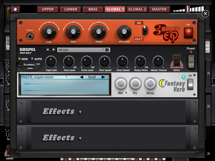Flip the EQ IN/OUT toggle switch
Image resolution: width=215 pixels, height=161 pixels.
[145, 31]
